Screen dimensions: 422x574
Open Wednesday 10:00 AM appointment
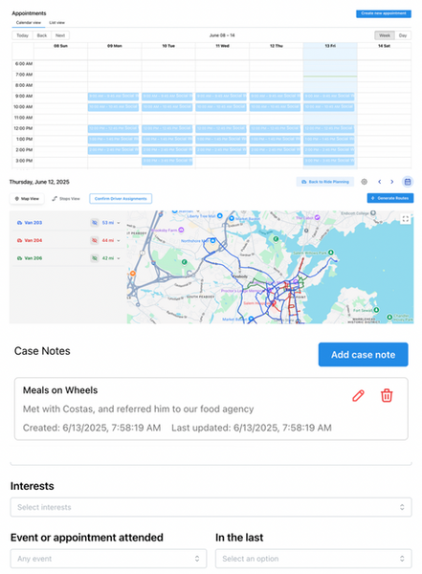point(221,107)
